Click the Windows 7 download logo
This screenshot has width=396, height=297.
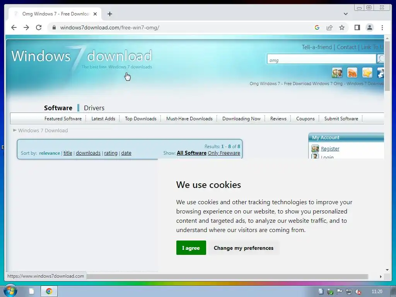coord(82,58)
